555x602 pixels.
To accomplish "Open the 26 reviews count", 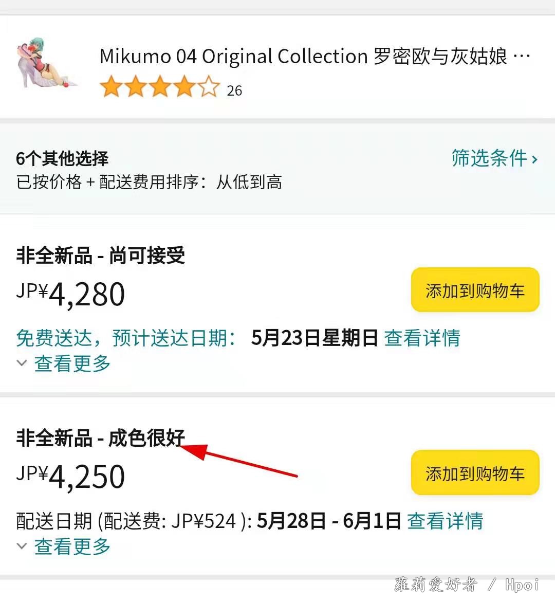I will [x=234, y=90].
